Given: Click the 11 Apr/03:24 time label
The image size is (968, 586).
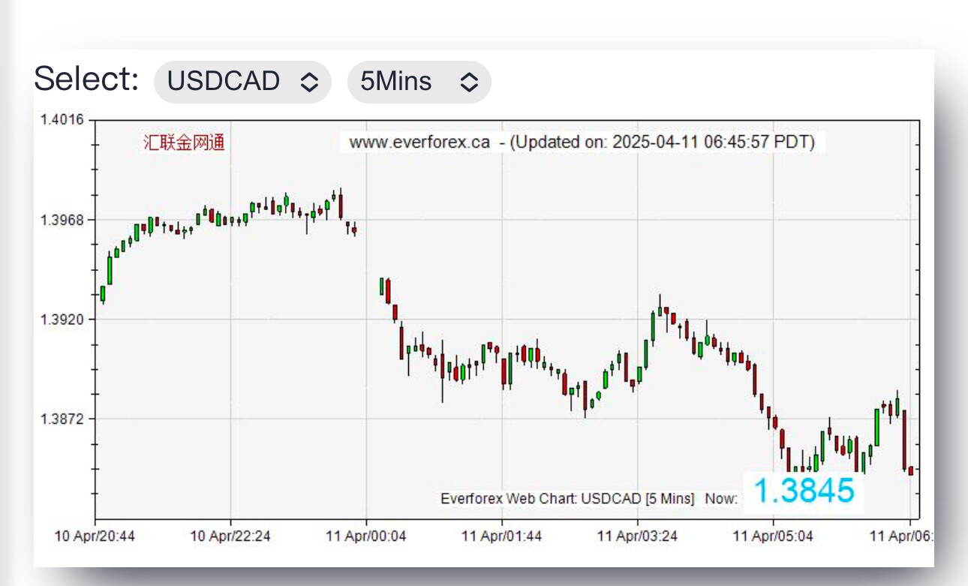Looking at the screenshot, I should [x=638, y=536].
